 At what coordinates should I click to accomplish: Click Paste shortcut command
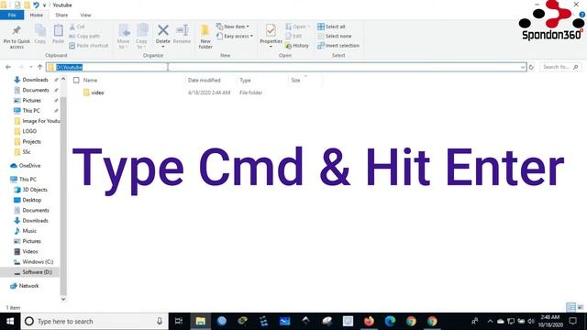coord(89,45)
